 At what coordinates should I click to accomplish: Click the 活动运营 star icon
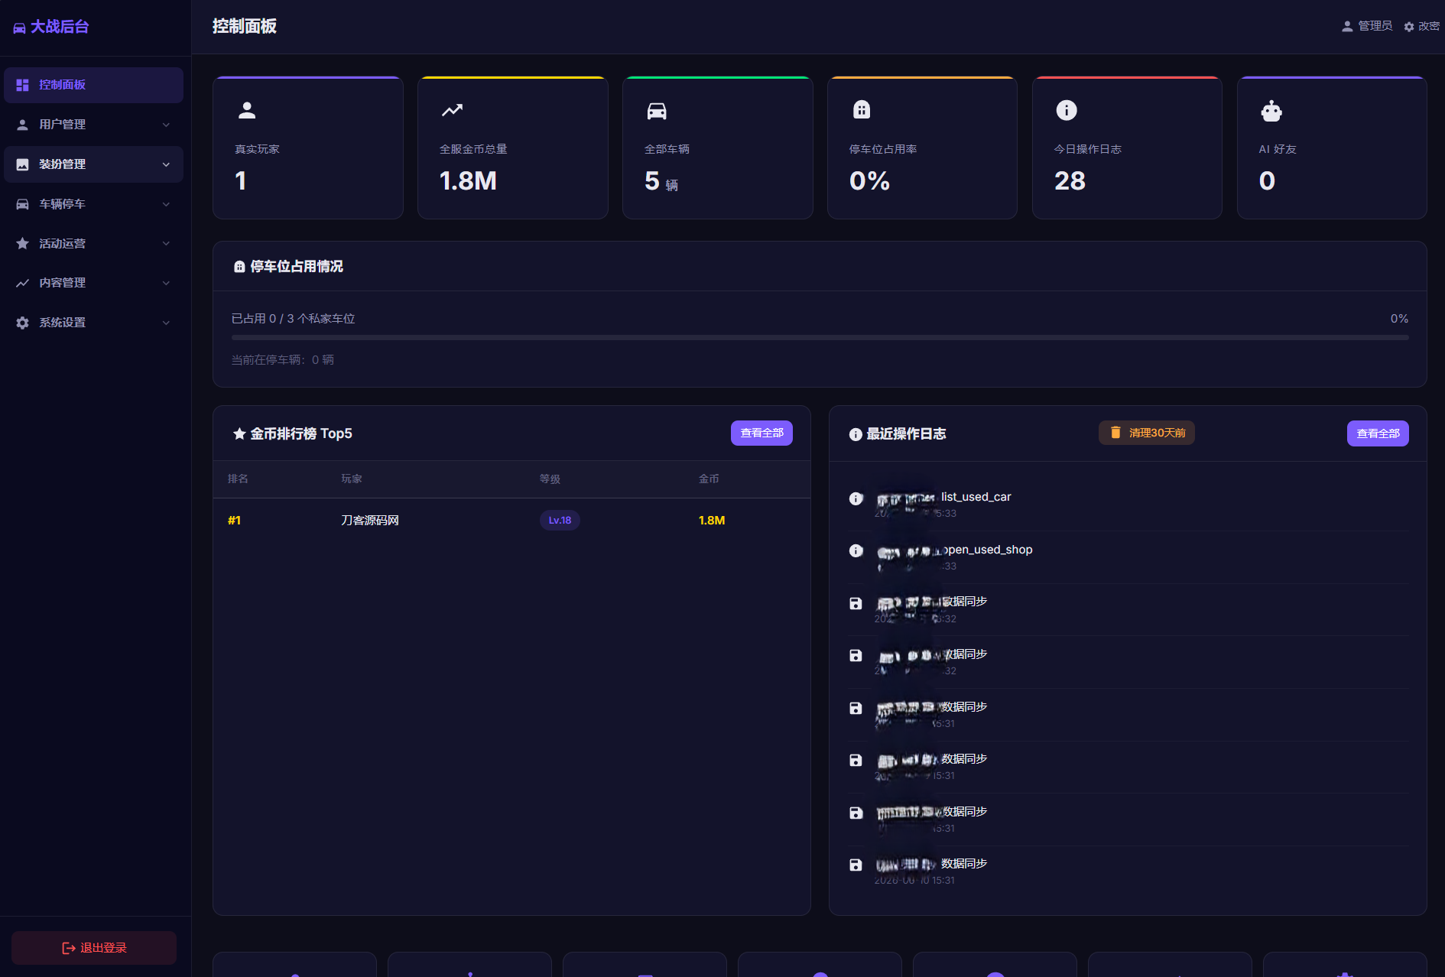tap(22, 243)
